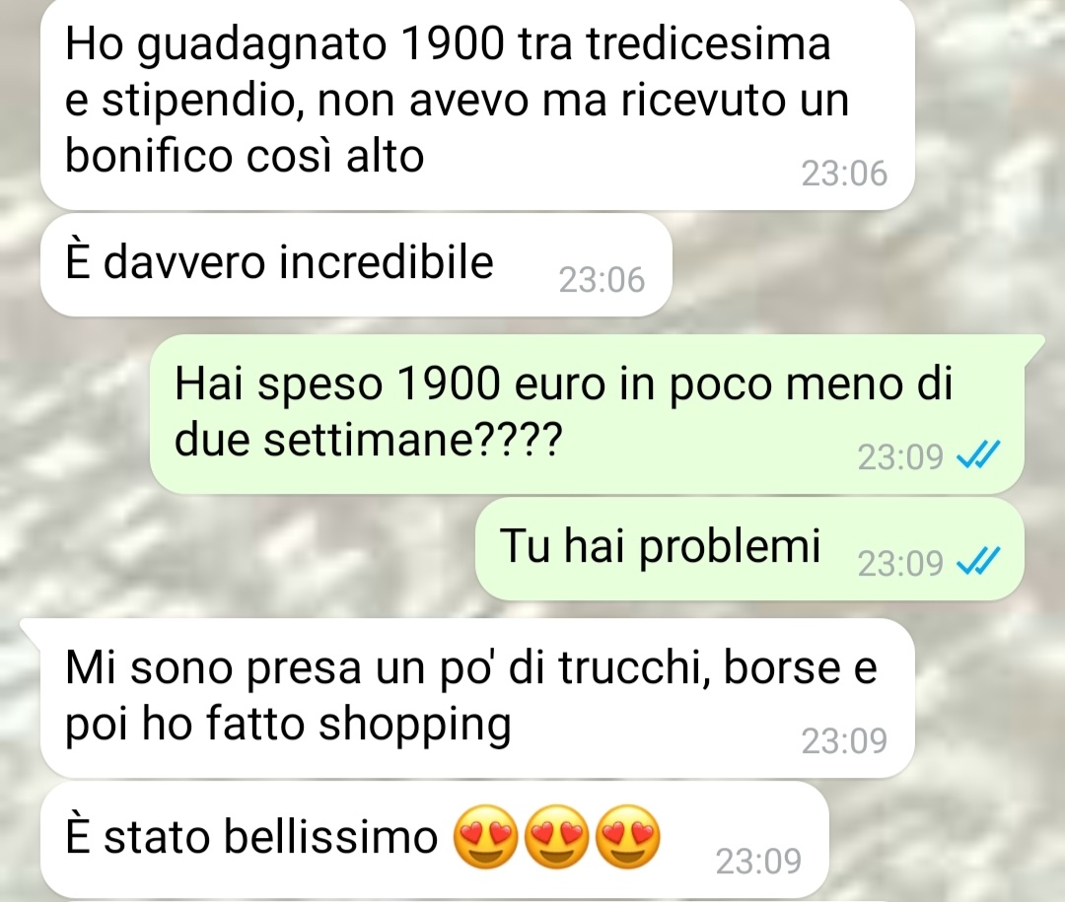The image size is (1065, 902).
Task: Tap the 23:09 timestamp on 'due settimane????'
Action: tap(900, 456)
